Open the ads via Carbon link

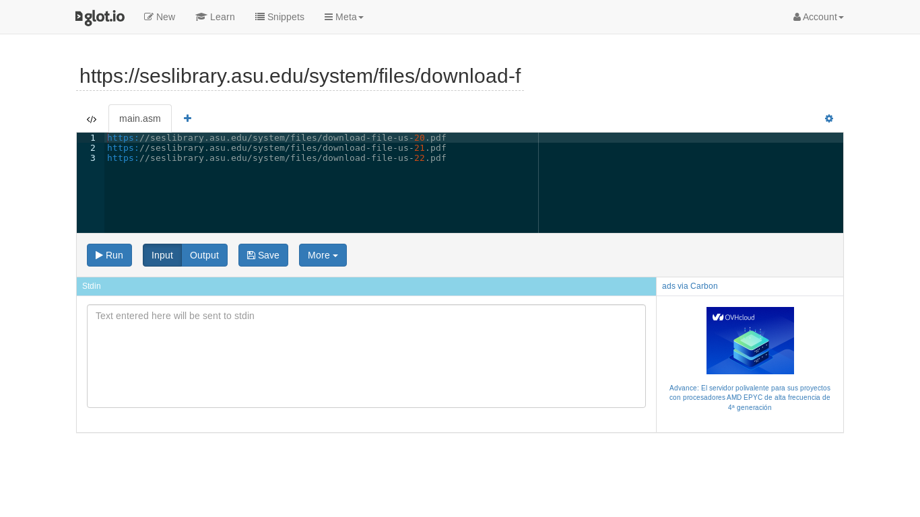click(690, 286)
